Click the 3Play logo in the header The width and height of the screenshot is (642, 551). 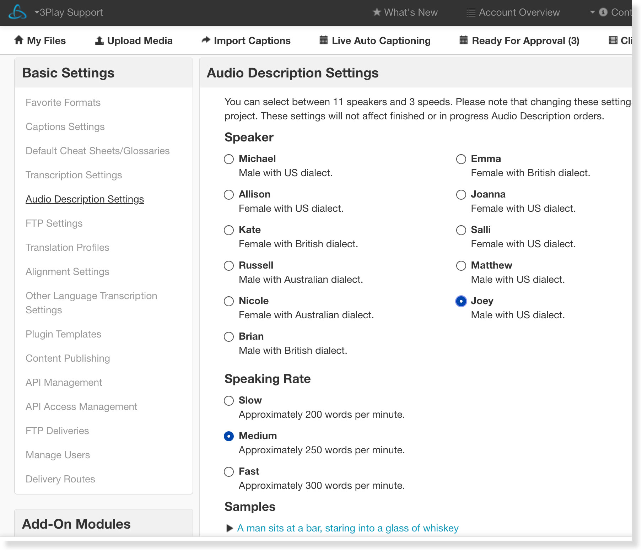tap(18, 12)
